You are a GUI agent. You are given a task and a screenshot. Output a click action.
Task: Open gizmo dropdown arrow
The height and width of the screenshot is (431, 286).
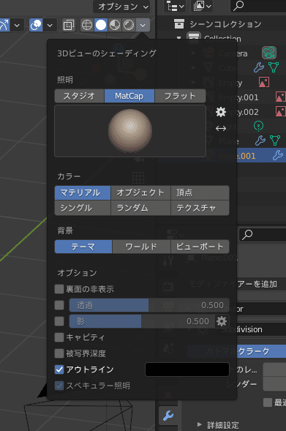(17, 26)
